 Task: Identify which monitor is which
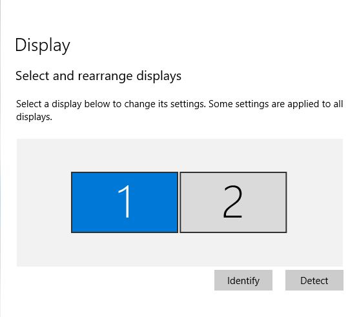click(x=243, y=280)
